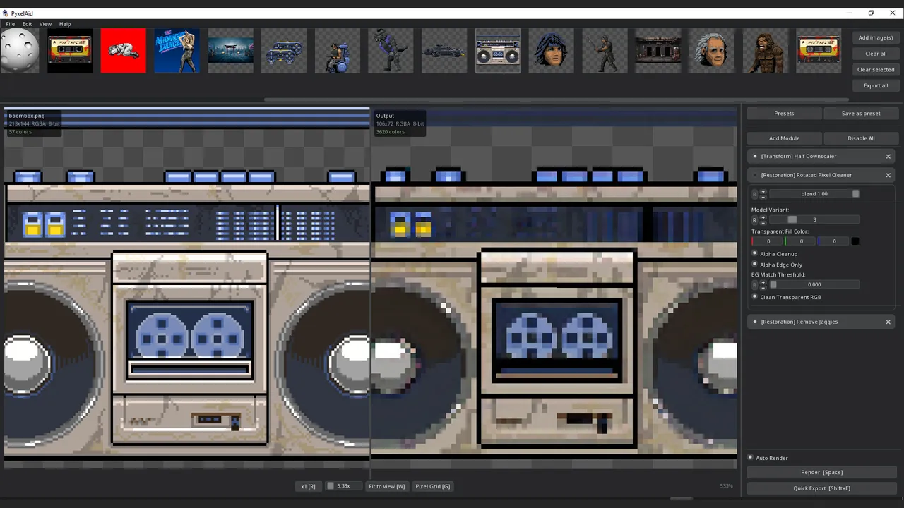Toggle the Remove Jaggies module enable dot

point(755,322)
